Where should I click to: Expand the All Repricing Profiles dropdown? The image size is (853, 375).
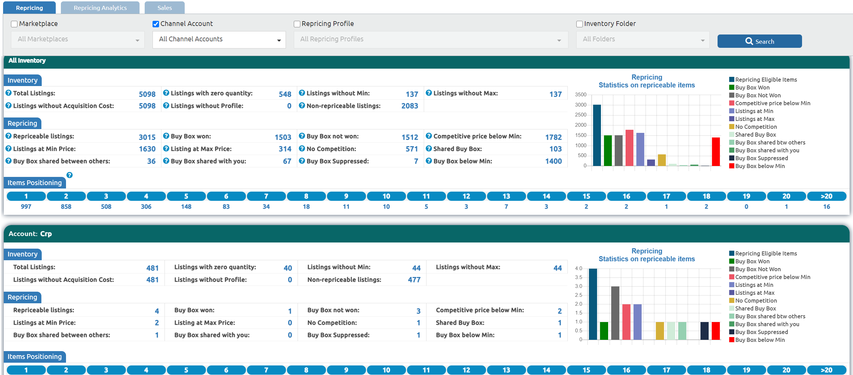point(431,40)
